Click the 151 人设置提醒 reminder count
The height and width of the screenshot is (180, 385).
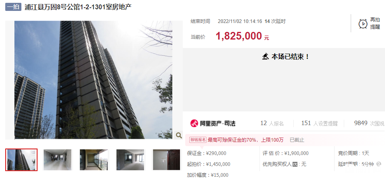coord(320,123)
